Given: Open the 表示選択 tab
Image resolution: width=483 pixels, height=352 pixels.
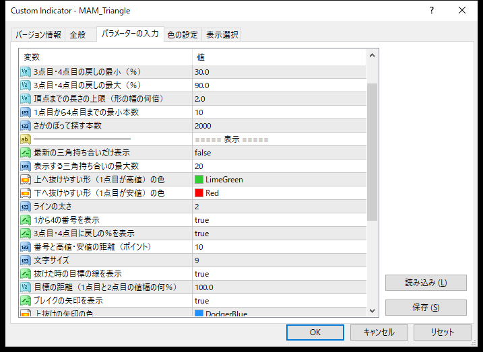Looking at the screenshot, I should pyautogui.click(x=222, y=35).
